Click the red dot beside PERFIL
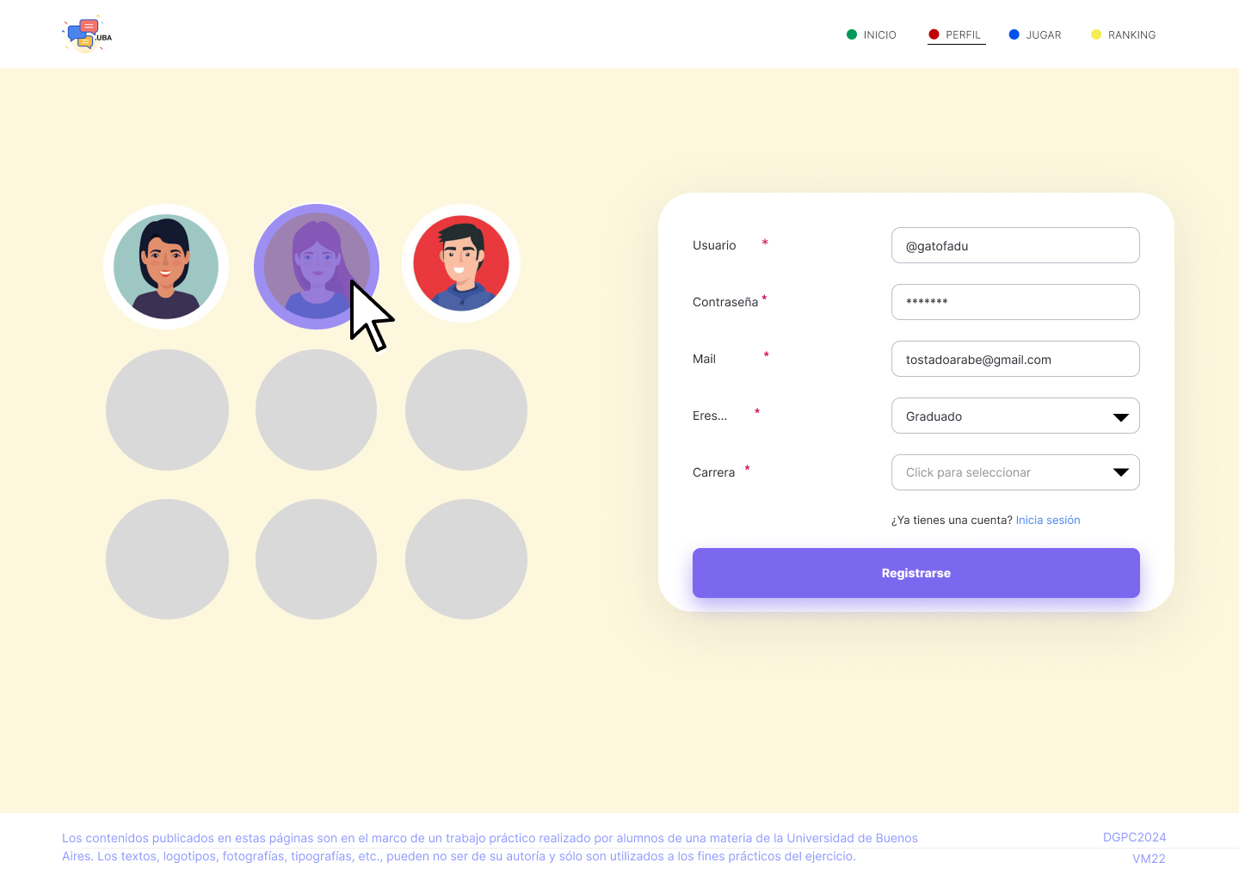This screenshot has width=1239, height=881. [x=934, y=34]
